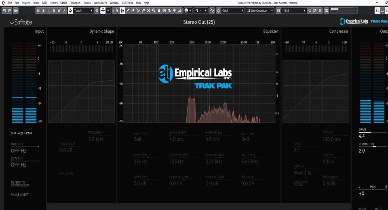Screen dimensions: 388x210
Task: Select the Mute X tool
Action: point(148,10)
